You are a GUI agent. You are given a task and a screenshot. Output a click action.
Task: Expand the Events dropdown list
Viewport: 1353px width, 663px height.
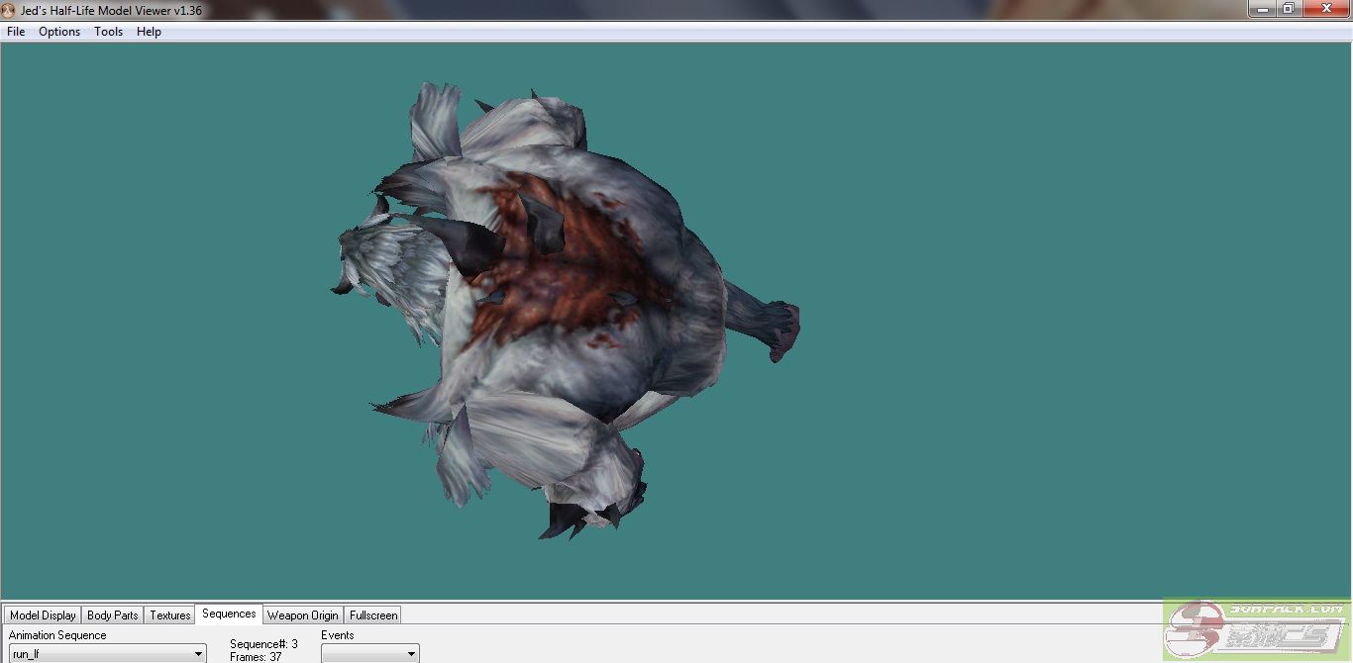(x=411, y=654)
